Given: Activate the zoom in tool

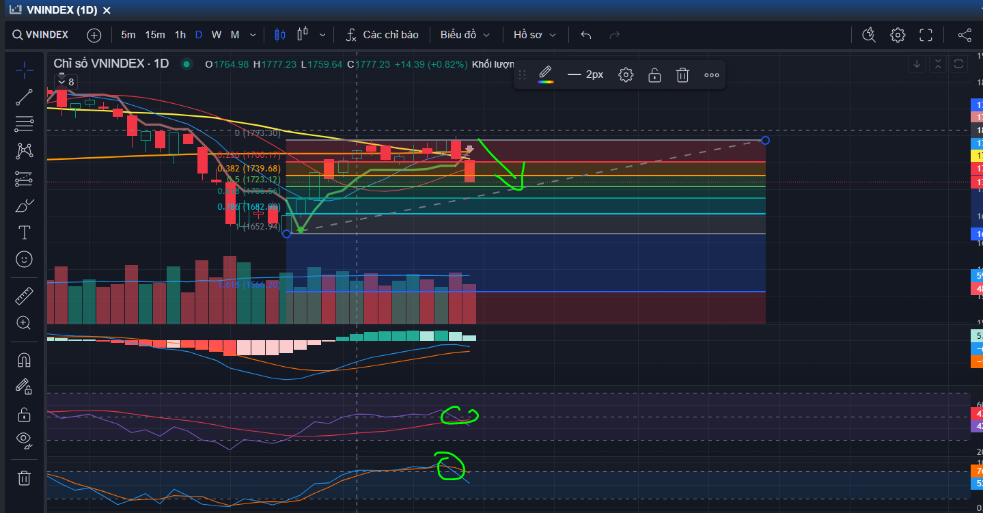Looking at the screenshot, I should (24, 323).
